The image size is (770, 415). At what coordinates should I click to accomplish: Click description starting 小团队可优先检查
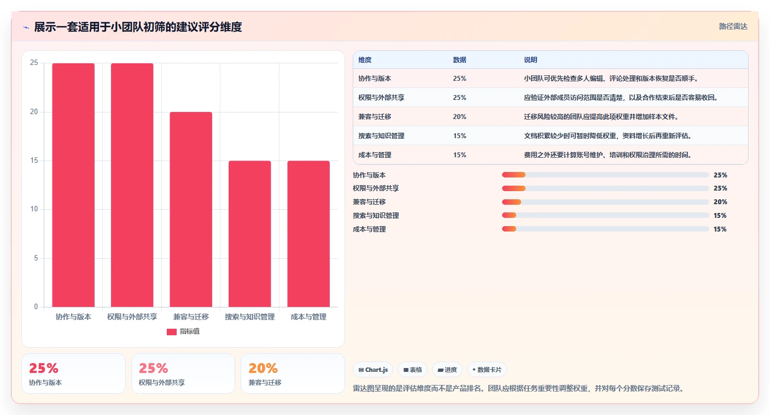coord(611,79)
